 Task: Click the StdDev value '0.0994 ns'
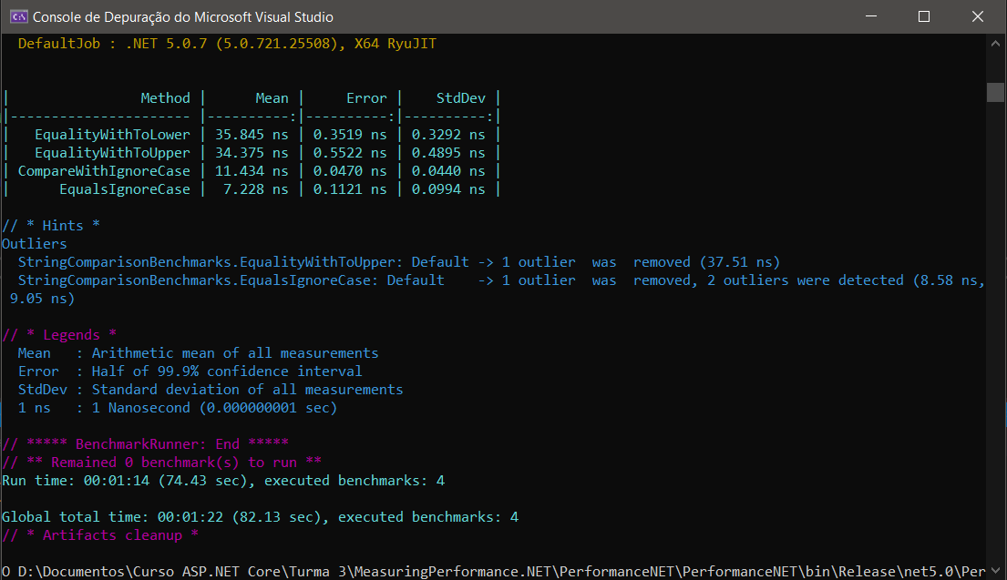point(448,189)
